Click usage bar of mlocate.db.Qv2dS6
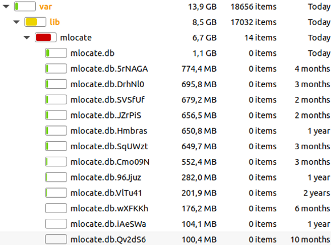The width and height of the screenshot is (331, 245). point(56,239)
